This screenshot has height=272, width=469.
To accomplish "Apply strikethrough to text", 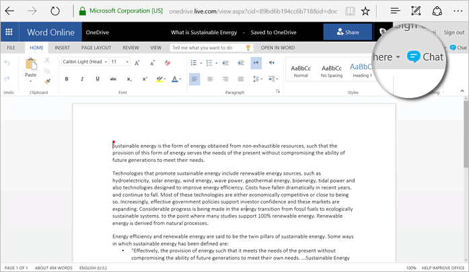I will (x=113, y=79).
